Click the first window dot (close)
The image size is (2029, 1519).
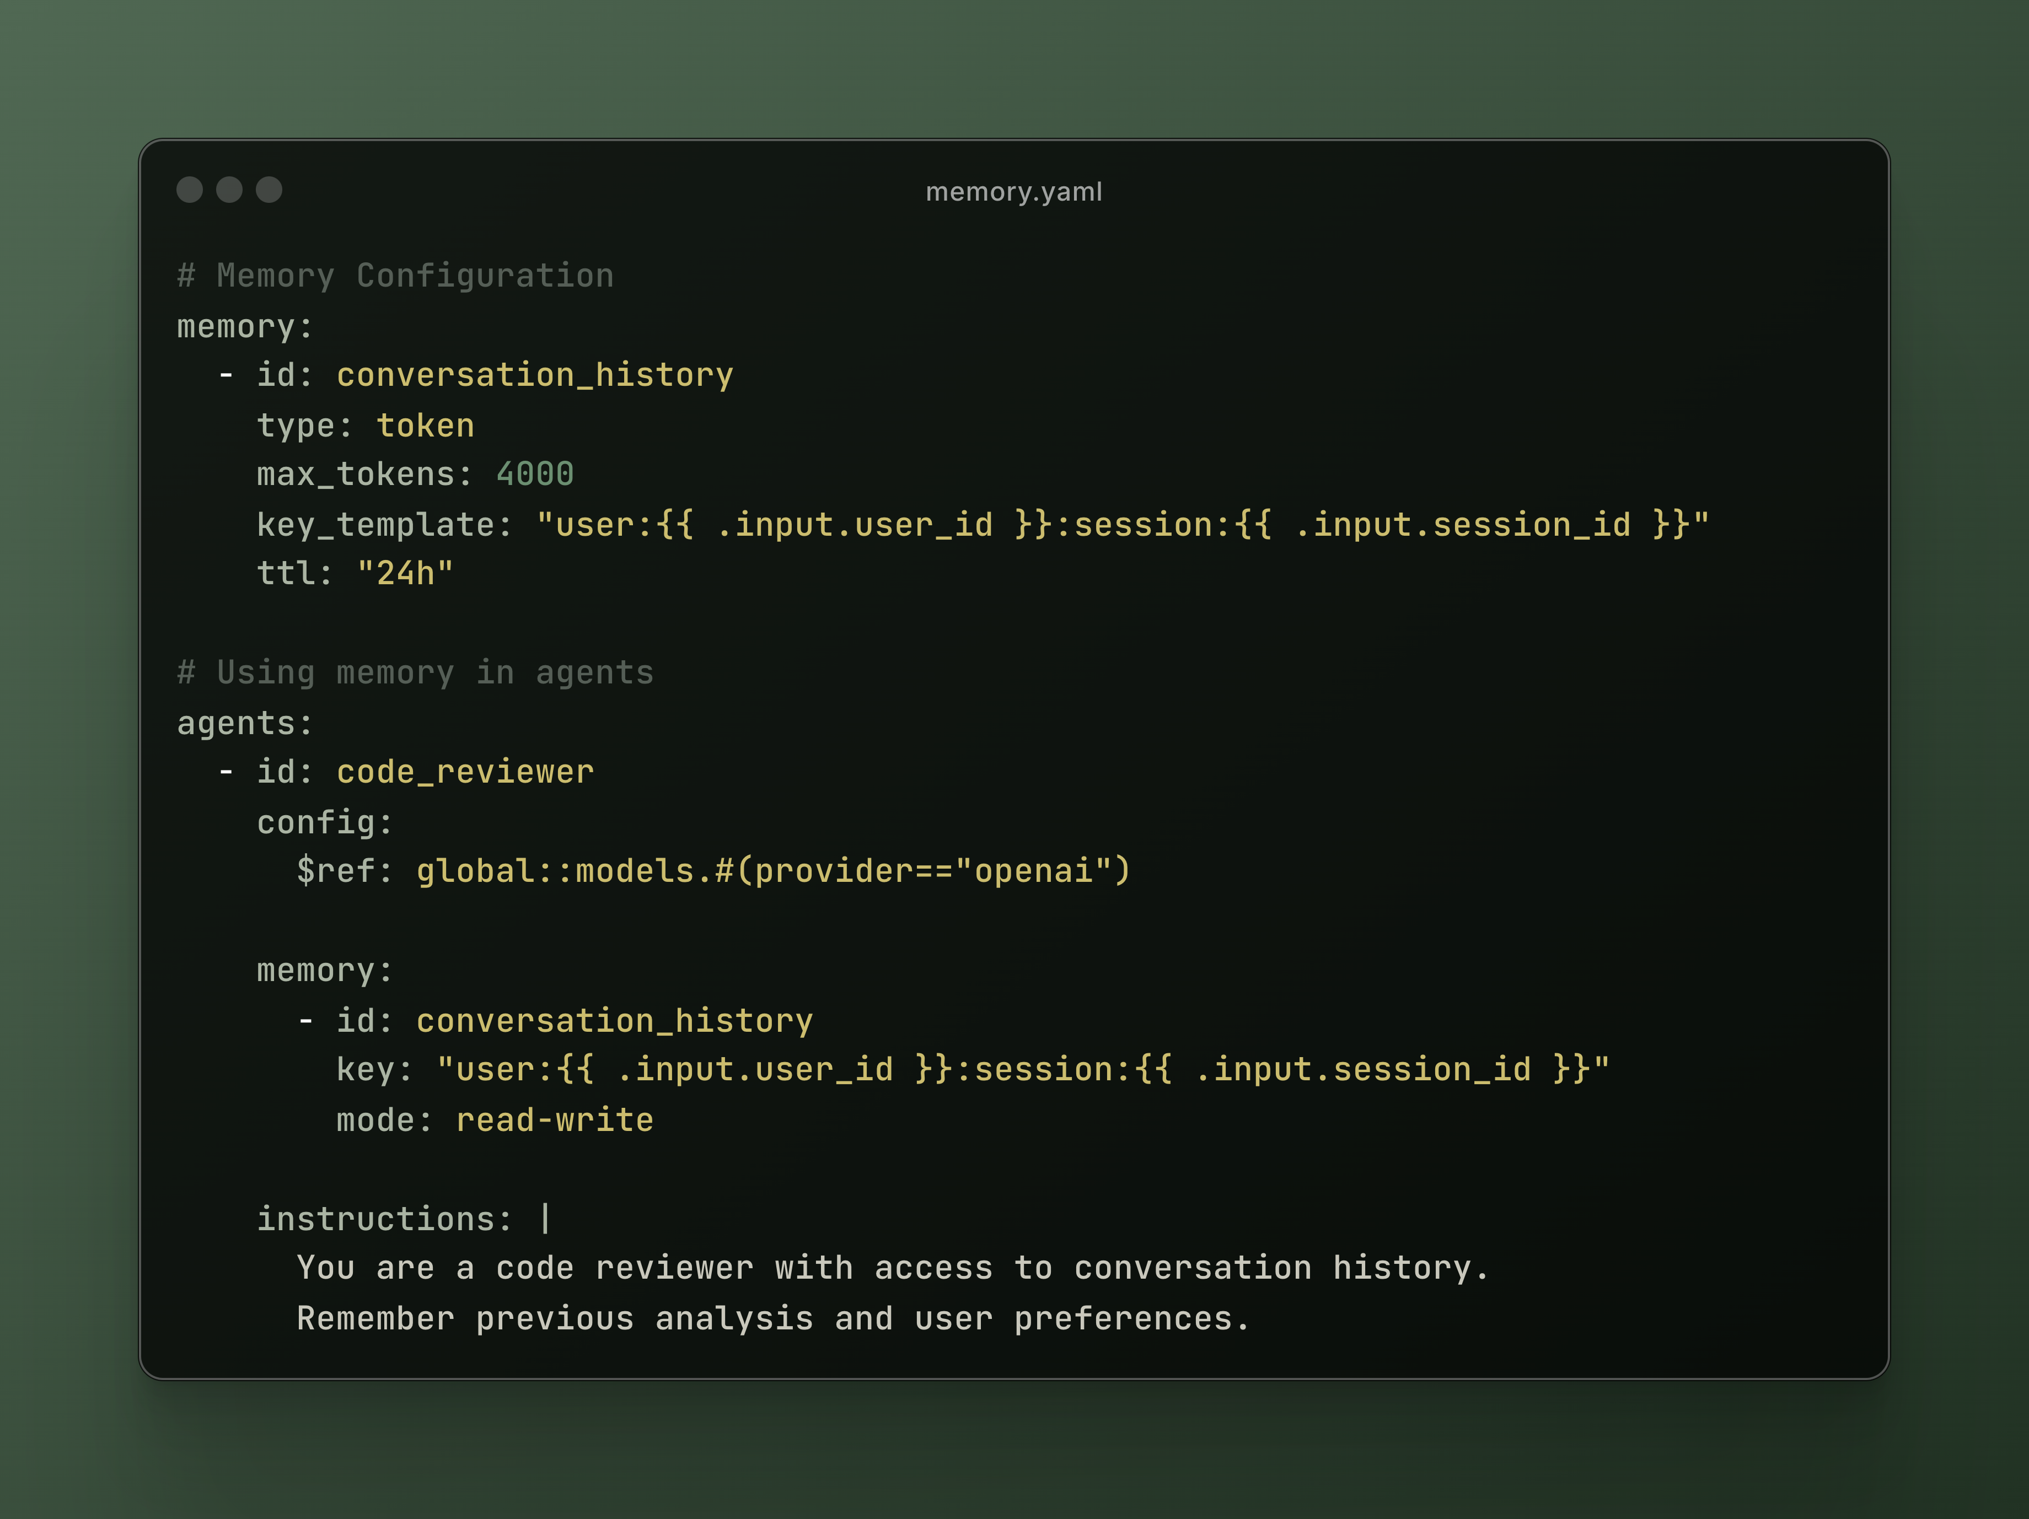[x=190, y=190]
